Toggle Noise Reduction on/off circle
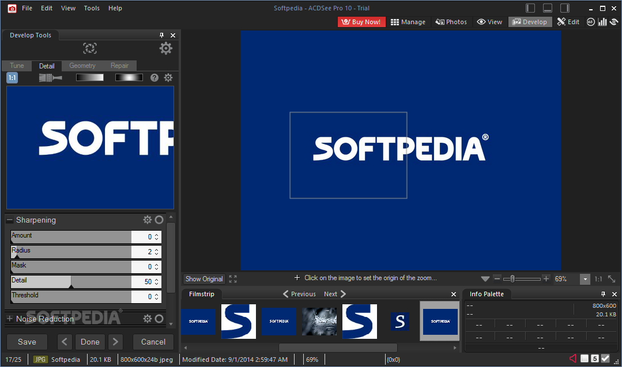The width and height of the screenshot is (622, 367). tap(159, 319)
